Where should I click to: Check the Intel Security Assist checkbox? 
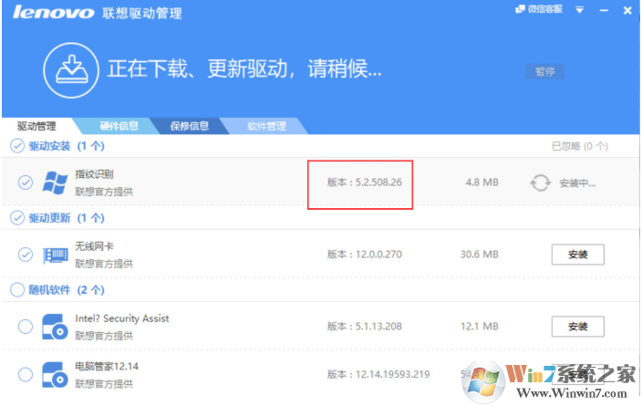[26, 327]
